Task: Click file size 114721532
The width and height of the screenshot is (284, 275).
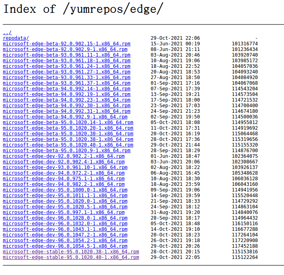Action: coord(245,100)
